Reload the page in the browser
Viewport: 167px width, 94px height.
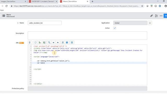(7, 6)
